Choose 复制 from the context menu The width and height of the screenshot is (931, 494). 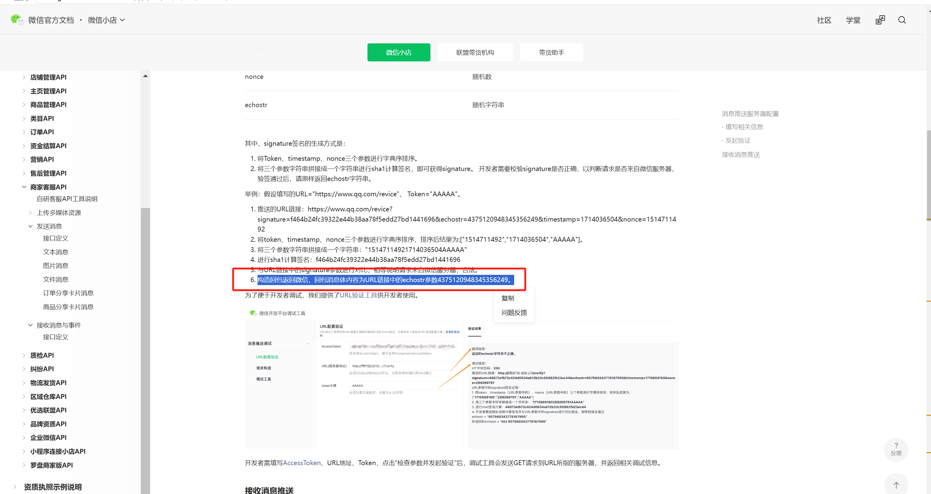[x=508, y=298]
